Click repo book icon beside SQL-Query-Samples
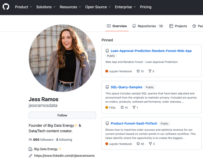 (x=107, y=87)
